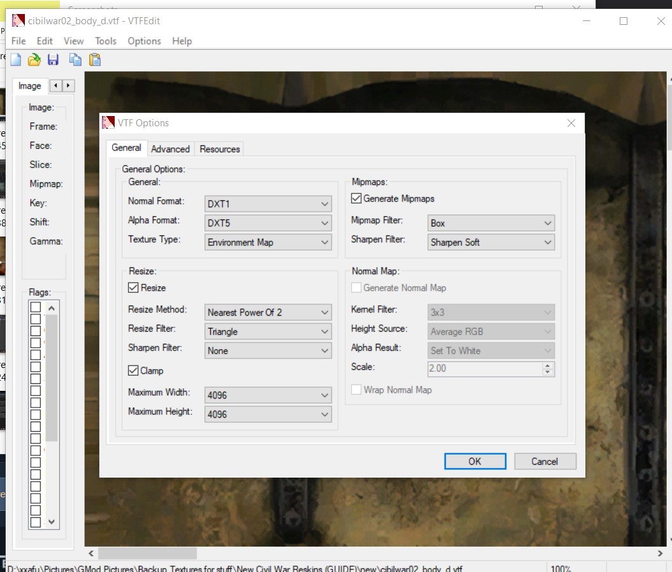672x572 pixels.
Task: Click the Open folder toolbar icon
Action: click(34, 60)
